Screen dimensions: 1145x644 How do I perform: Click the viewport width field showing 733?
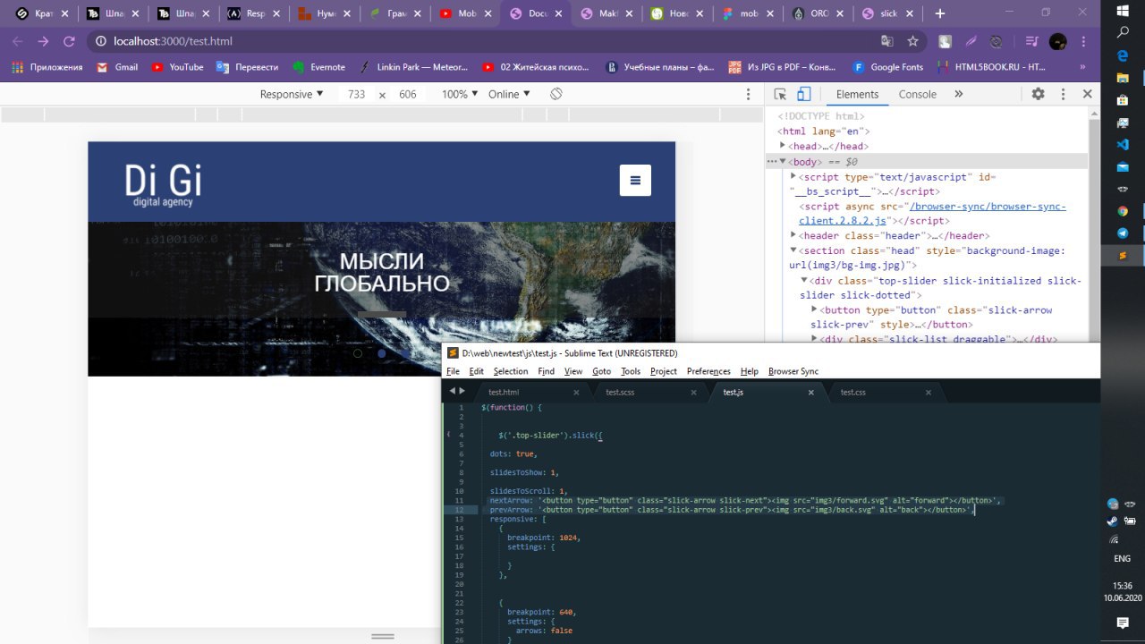click(x=357, y=94)
